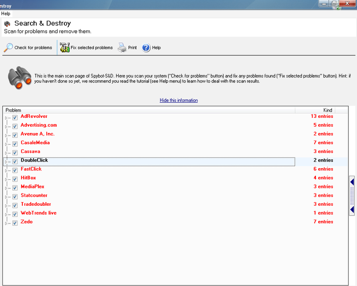Click the Search & Destroy header icon

[x=7, y=24]
